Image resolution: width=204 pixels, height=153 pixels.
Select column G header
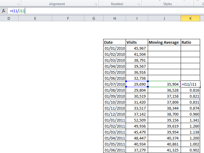94,19
